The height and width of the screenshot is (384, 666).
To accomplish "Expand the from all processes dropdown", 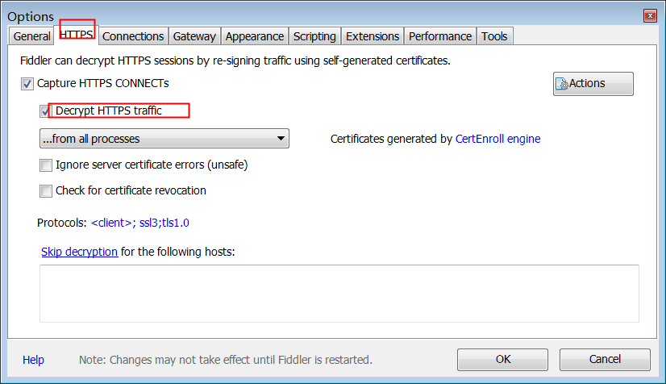I will [164, 139].
